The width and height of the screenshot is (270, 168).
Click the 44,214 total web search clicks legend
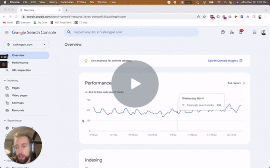point(105,92)
